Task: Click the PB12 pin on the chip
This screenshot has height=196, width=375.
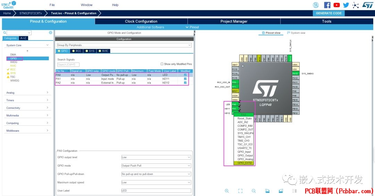Action: (295, 113)
